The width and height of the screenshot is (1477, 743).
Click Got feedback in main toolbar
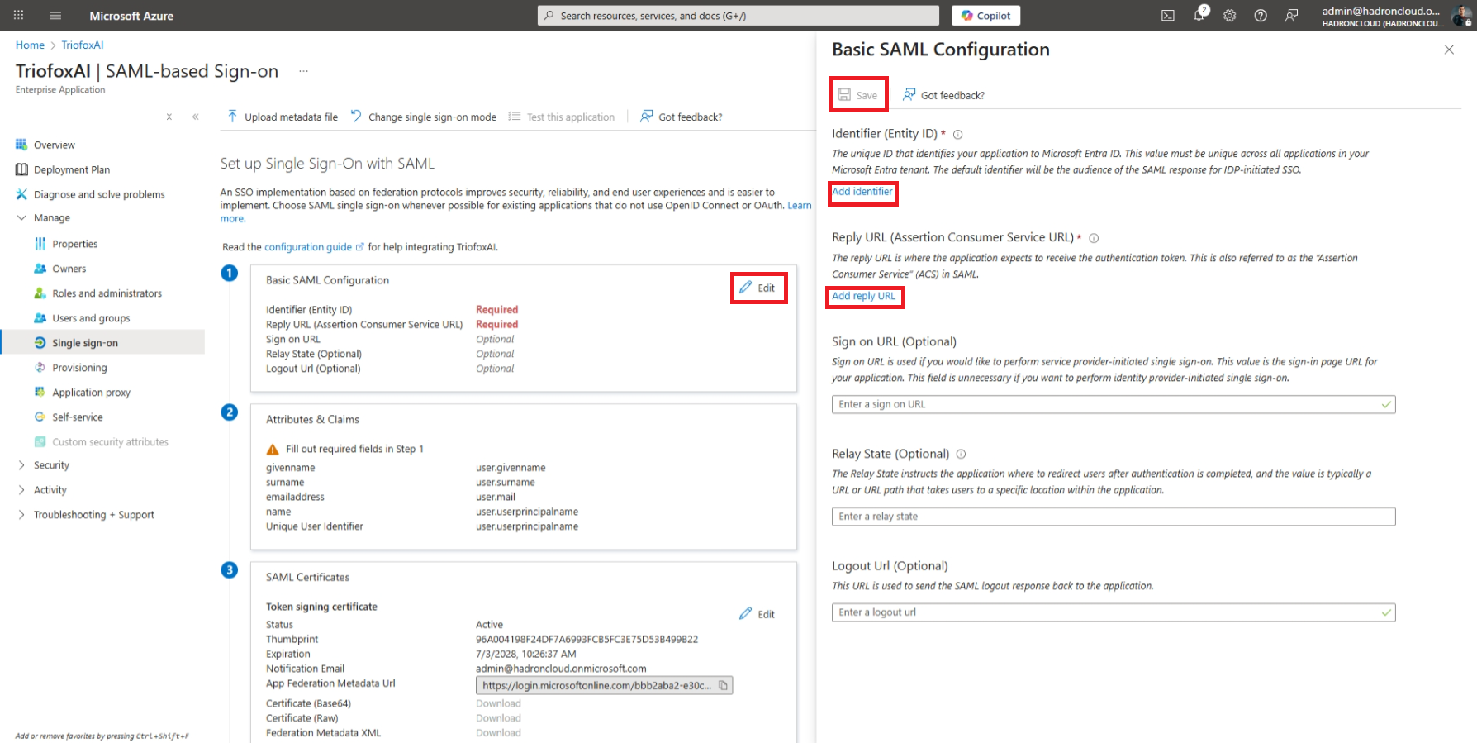(682, 117)
